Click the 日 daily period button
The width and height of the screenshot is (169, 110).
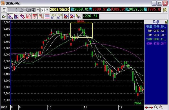(4, 10)
